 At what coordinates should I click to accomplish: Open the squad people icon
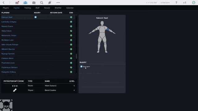[25, 2]
